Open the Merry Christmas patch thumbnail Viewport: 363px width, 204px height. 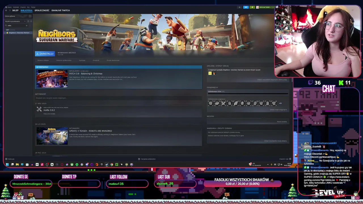[x=52, y=78]
